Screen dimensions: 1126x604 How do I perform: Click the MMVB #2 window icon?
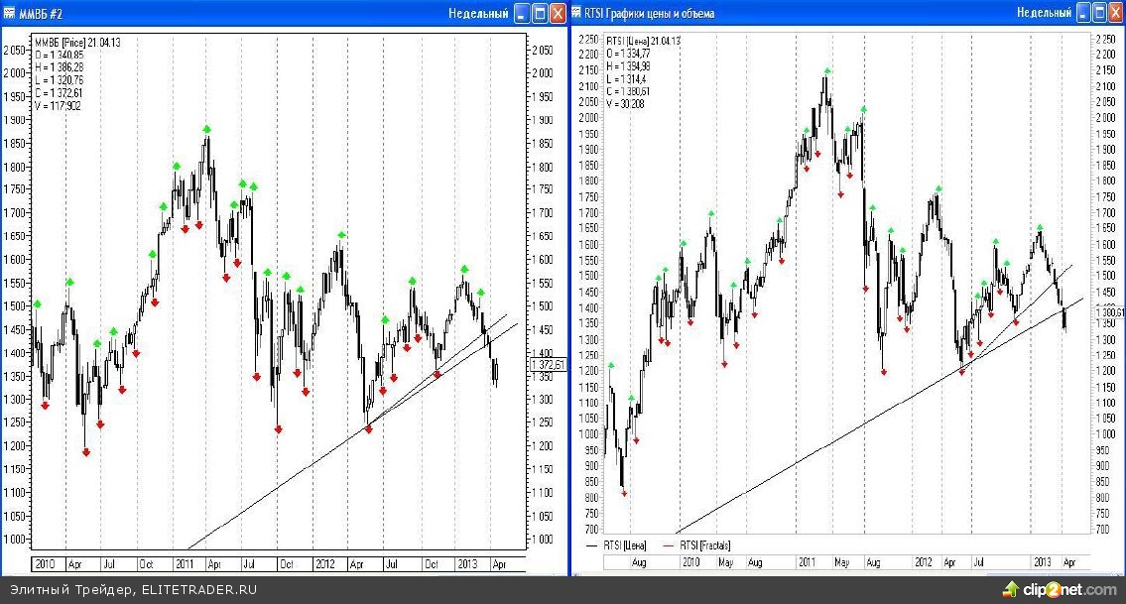point(10,14)
